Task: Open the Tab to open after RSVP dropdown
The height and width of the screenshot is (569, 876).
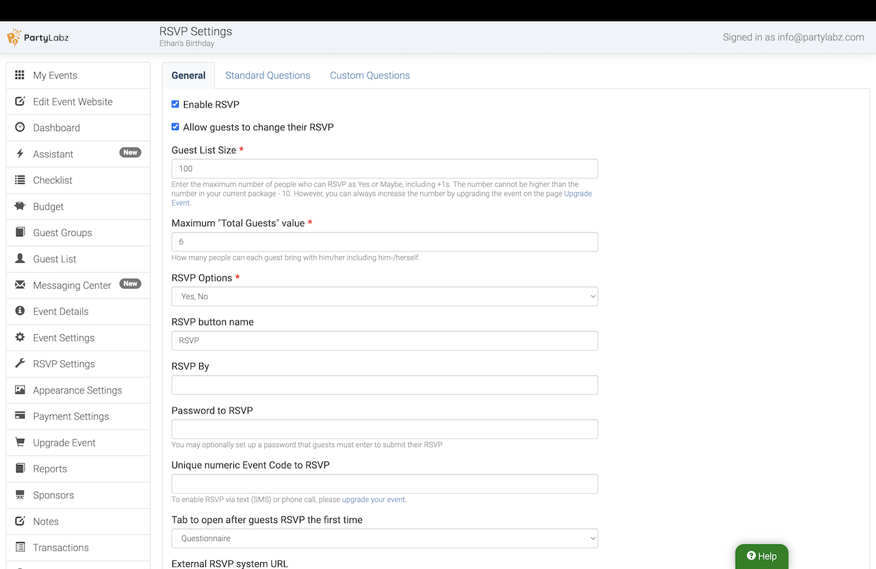Action: [x=384, y=538]
